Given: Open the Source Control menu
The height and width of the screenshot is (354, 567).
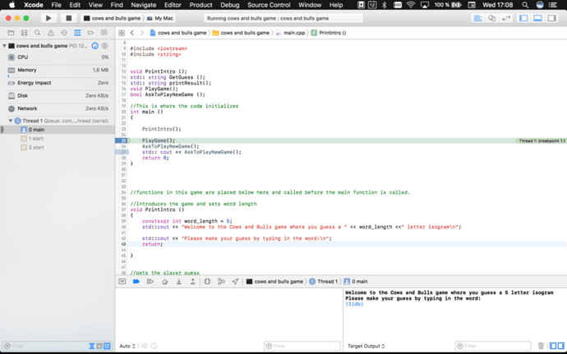Looking at the screenshot, I should [x=269, y=5].
